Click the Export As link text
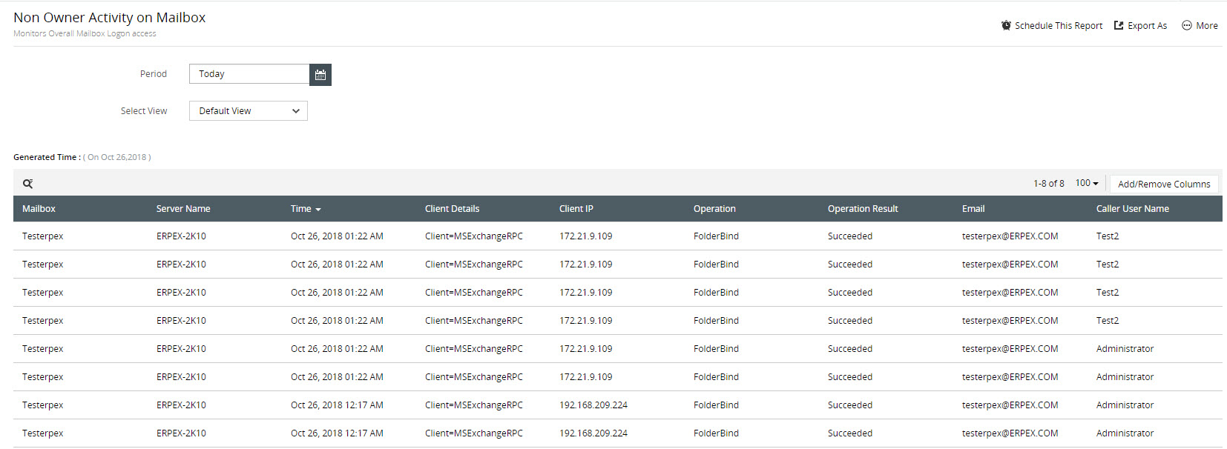Screen dimensions: 1227x449 coord(1147,25)
